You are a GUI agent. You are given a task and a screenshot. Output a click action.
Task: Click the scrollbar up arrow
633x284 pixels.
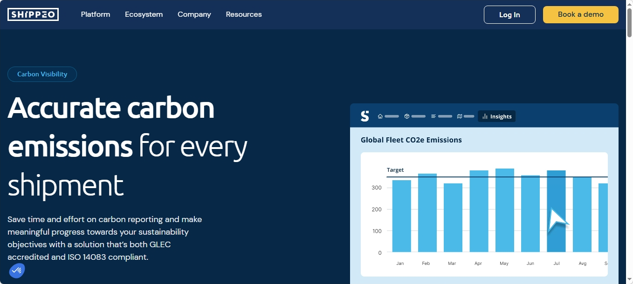(x=629, y=4)
